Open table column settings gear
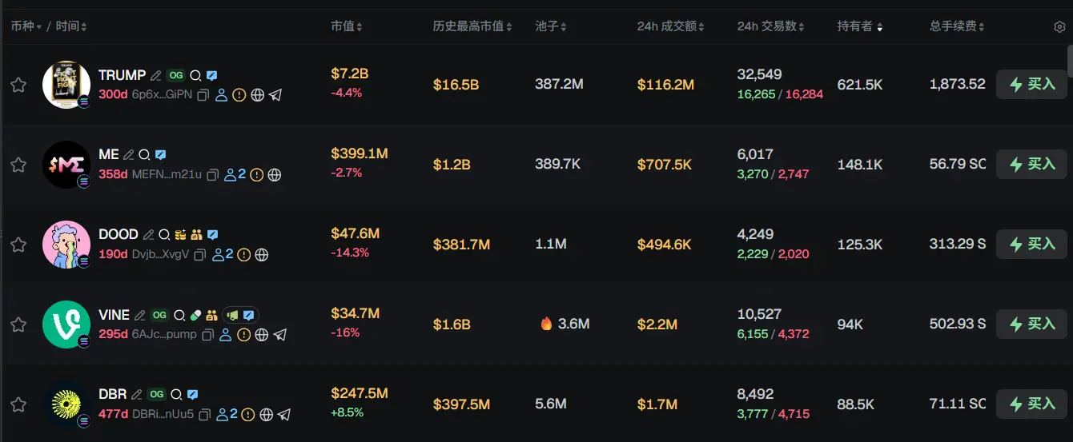Image resolution: width=1073 pixels, height=442 pixels. point(1059,26)
